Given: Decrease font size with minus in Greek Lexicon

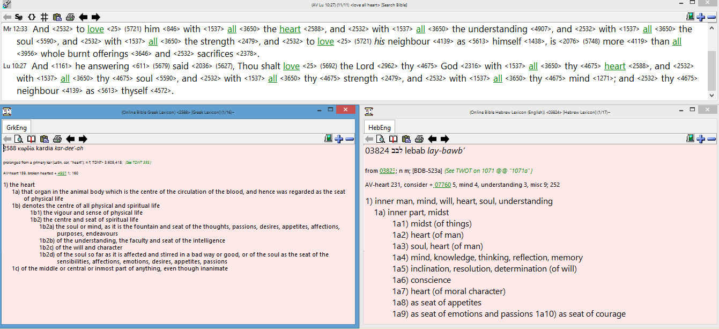Looking at the screenshot, I should pos(350,139).
